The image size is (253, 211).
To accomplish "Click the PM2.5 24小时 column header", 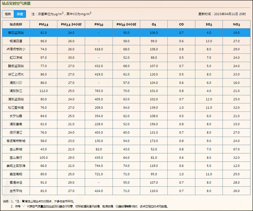I will pos(71,24).
